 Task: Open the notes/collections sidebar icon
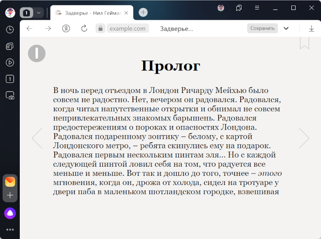pyautogui.click(x=10, y=46)
